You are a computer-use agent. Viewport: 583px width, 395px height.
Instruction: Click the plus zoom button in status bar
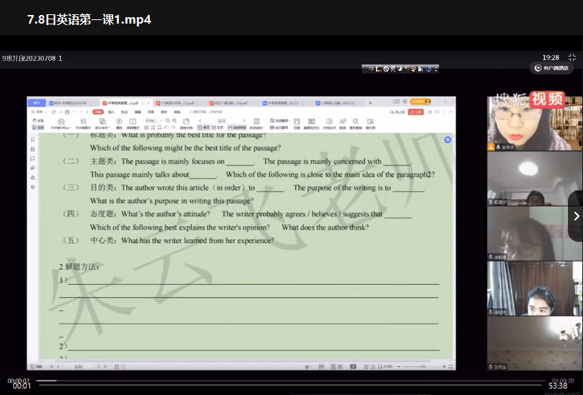[444, 367]
